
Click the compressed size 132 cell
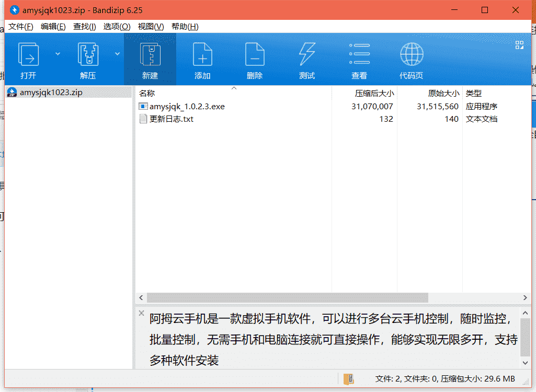[x=386, y=119]
